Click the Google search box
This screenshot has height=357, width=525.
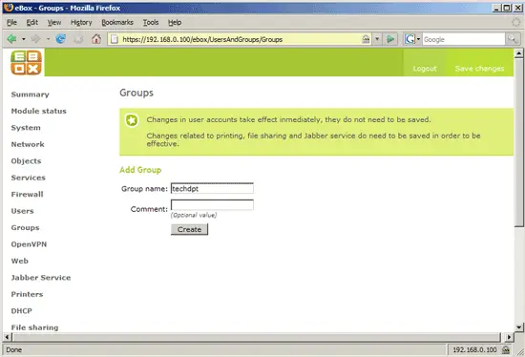[463, 39]
